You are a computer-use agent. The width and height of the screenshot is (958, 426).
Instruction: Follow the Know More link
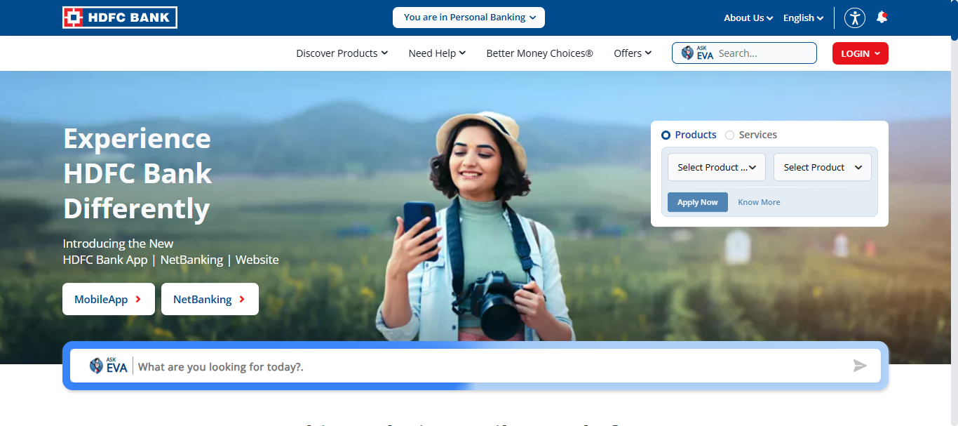(x=759, y=202)
